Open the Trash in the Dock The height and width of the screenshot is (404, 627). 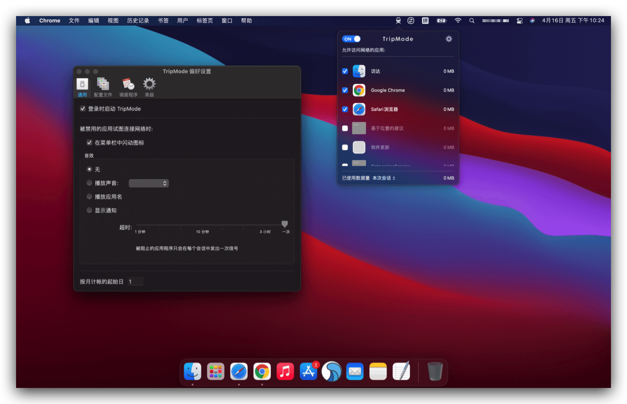pyautogui.click(x=435, y=371)
